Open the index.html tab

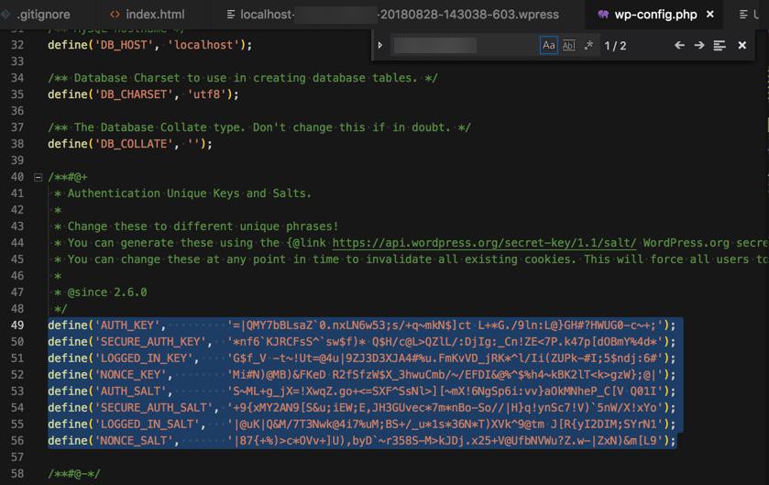[x=153, y=15]
